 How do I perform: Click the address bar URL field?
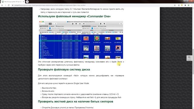coord(93,5)
